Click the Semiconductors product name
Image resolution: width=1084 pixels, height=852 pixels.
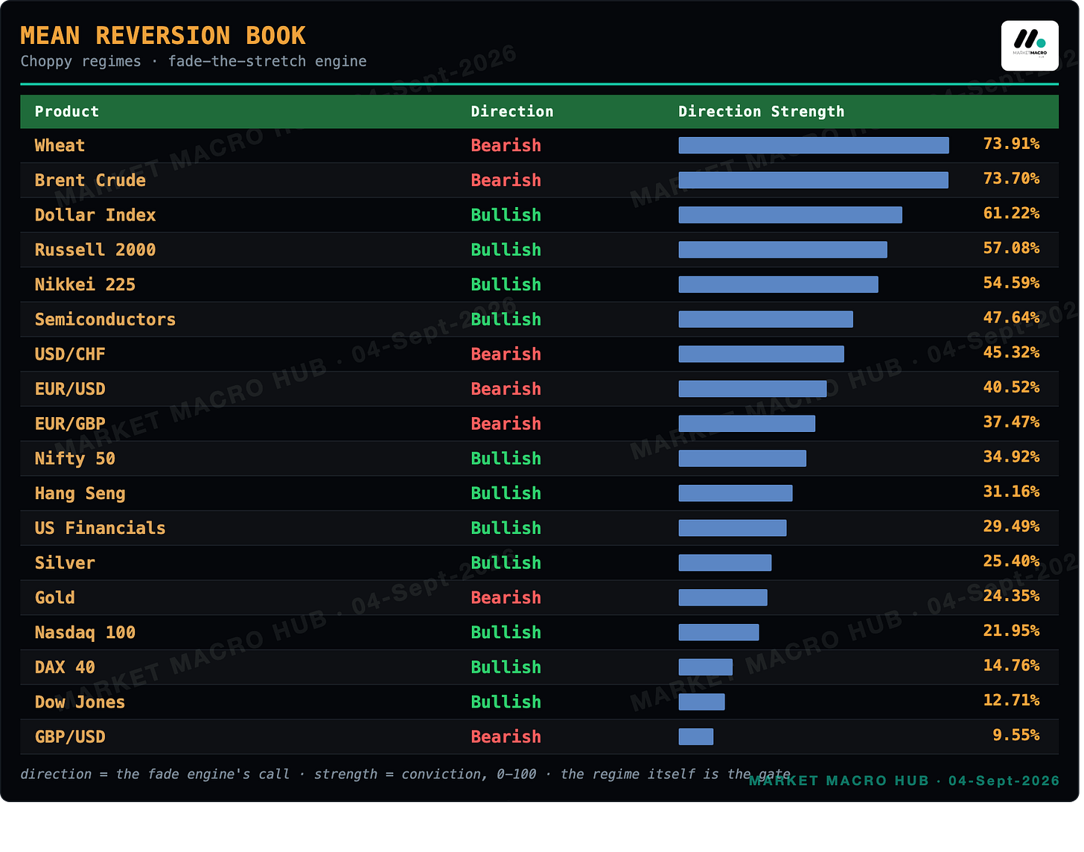point(105,319)
